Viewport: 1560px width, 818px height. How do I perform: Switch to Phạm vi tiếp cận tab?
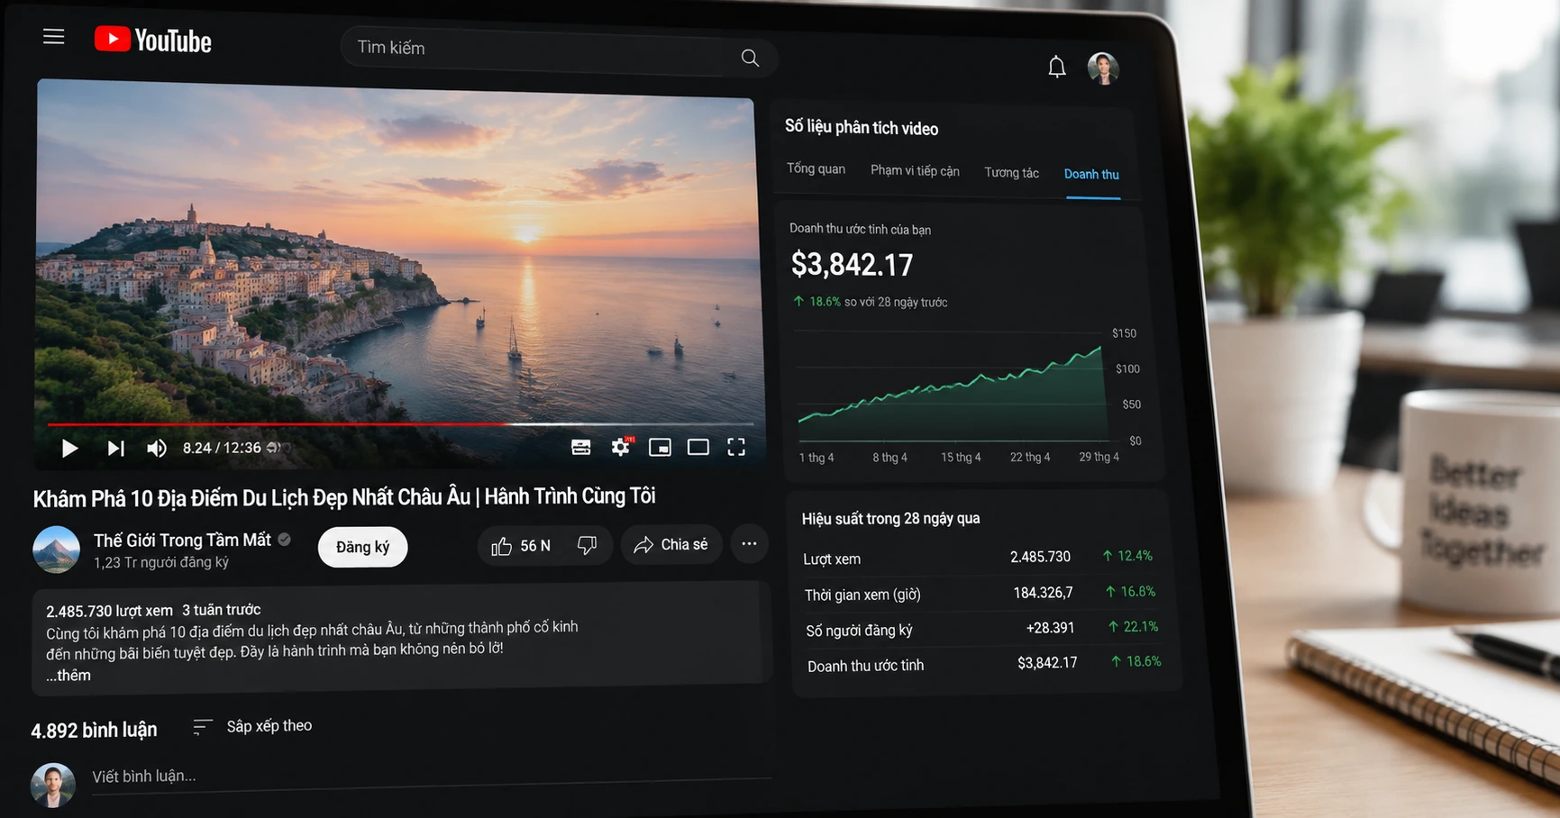click(915, 170)
